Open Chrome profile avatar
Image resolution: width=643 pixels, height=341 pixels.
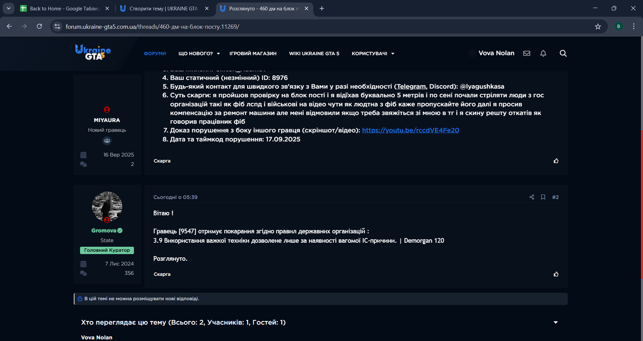coord(618,27)
